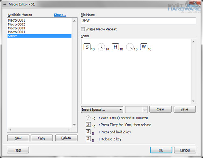Select Macro 0002 in the list
The width and height of the screenshot is (203, 158).
point(39,24)
